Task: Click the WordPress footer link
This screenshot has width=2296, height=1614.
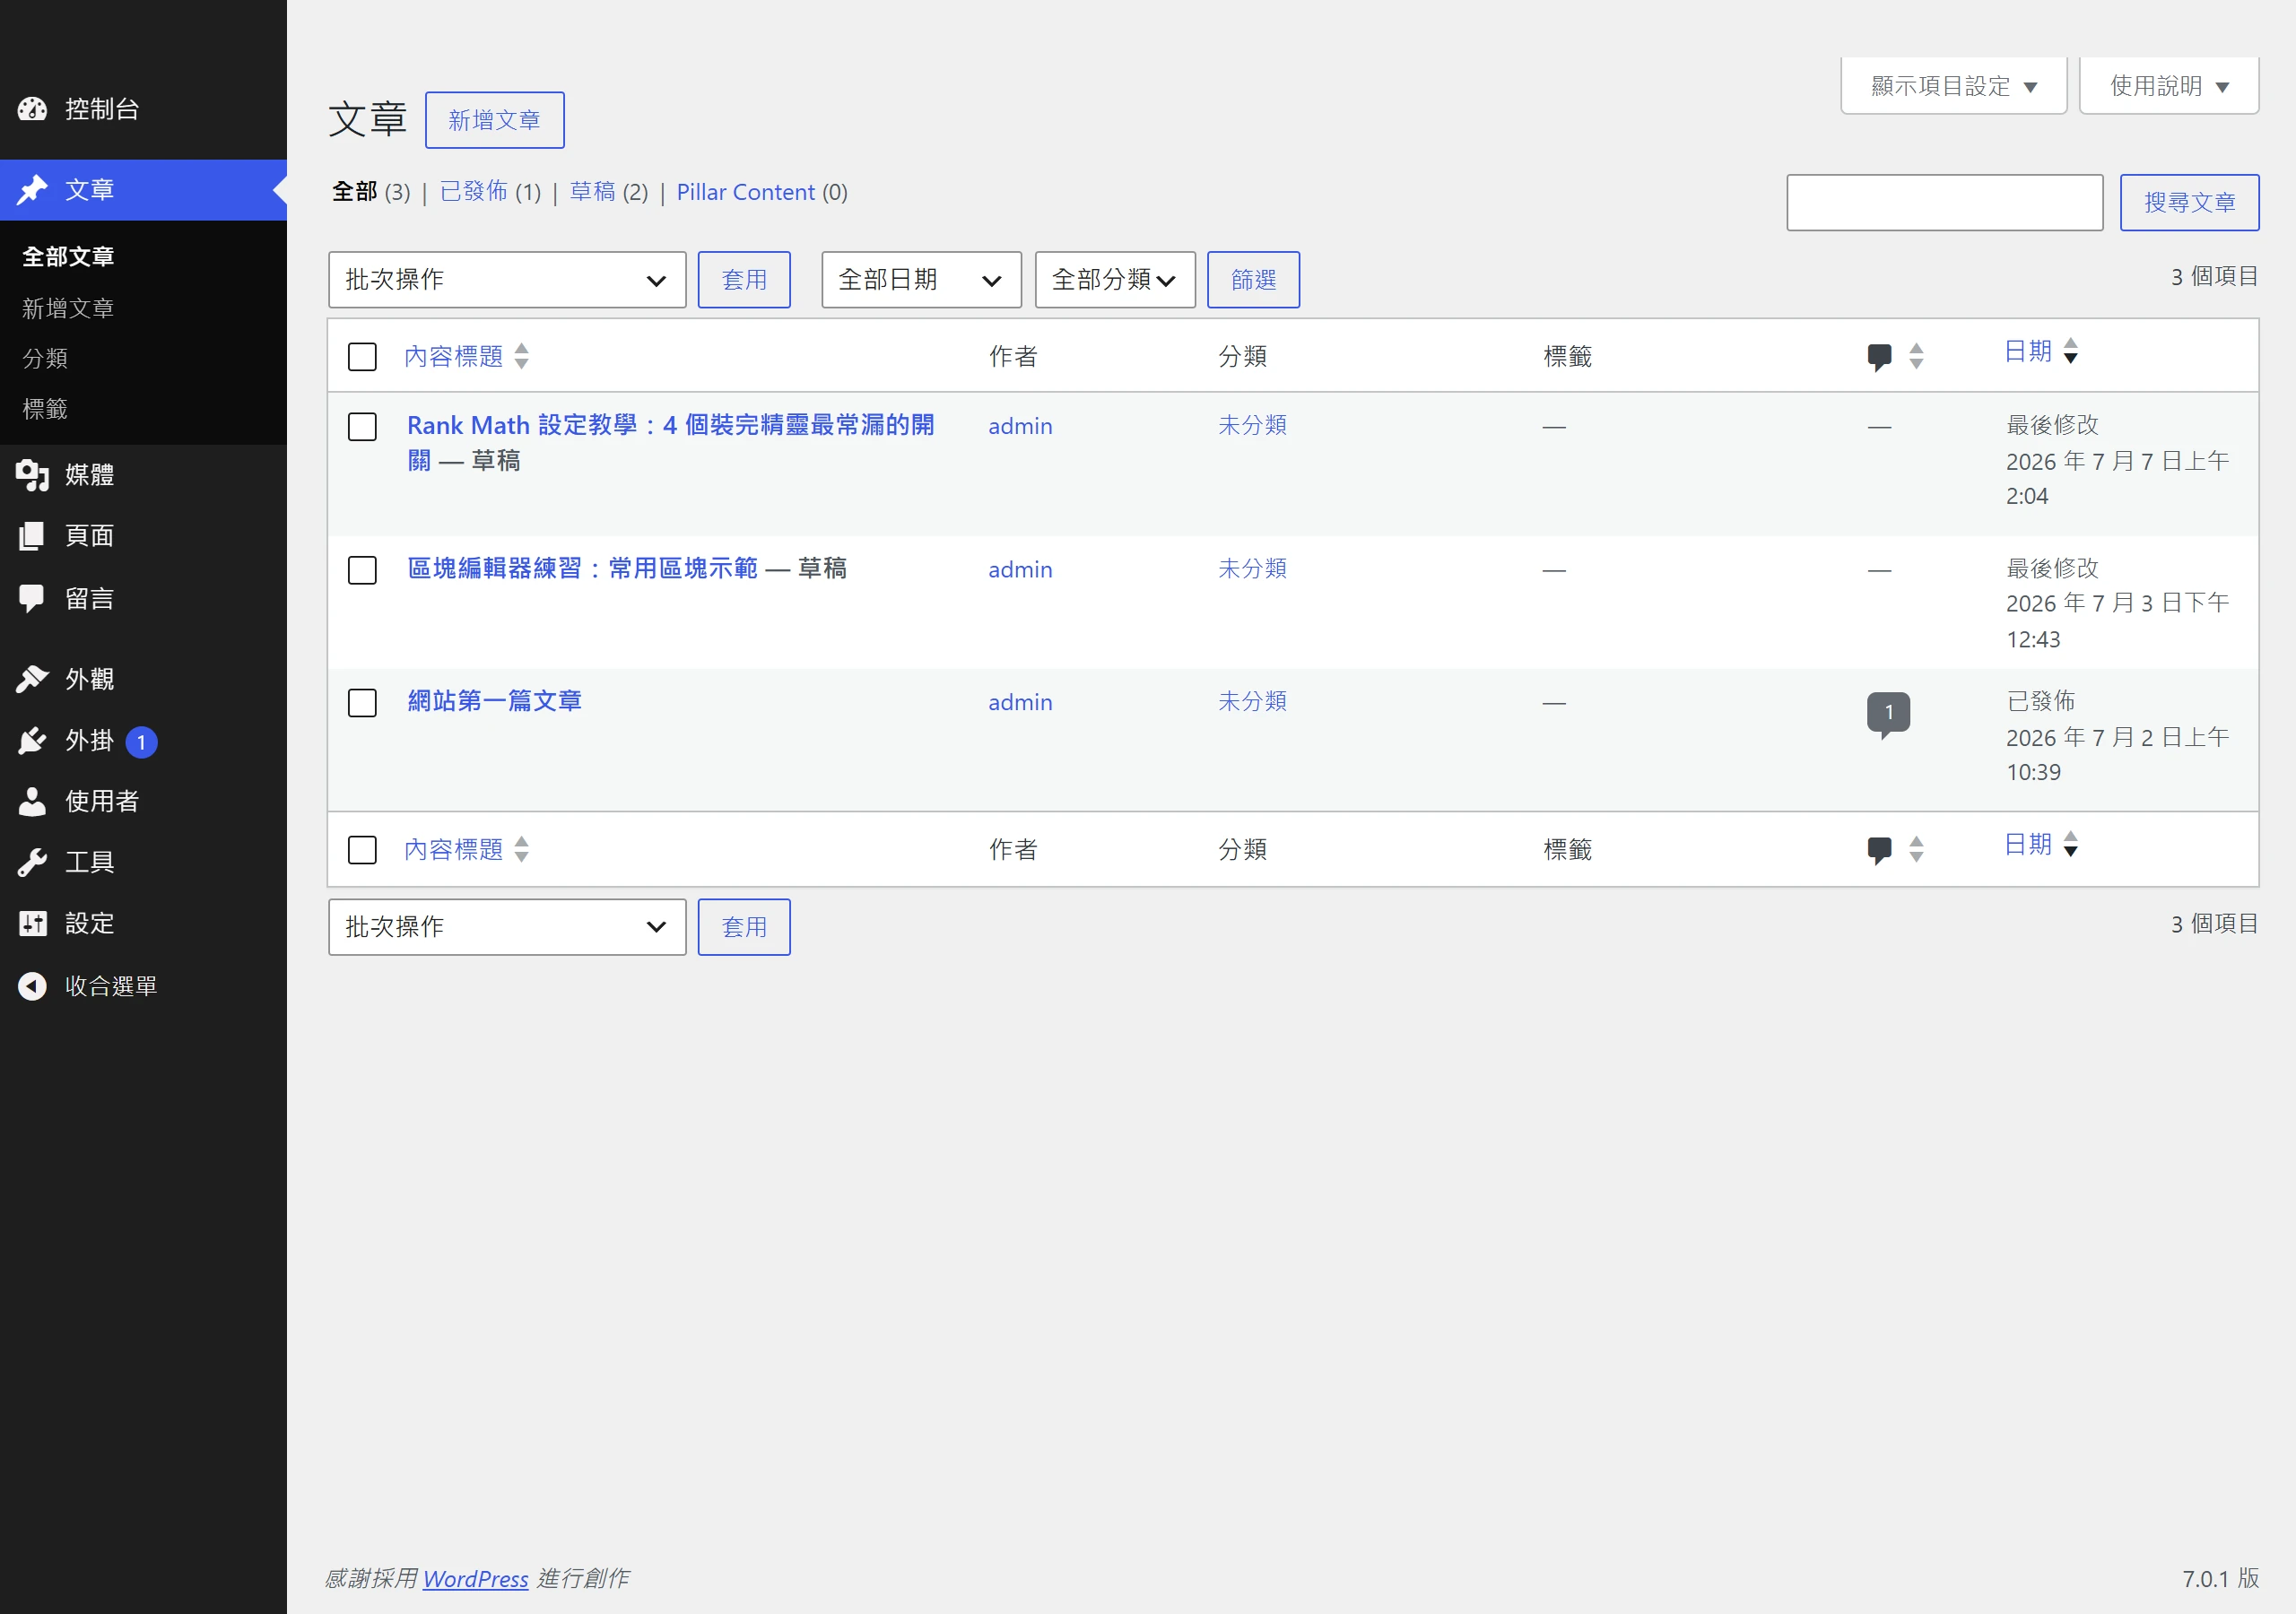Action: (x=475, y=1579)
